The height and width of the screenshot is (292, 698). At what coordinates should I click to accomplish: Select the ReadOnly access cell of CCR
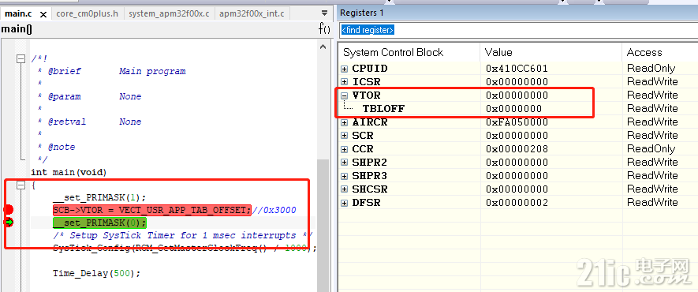651,149
